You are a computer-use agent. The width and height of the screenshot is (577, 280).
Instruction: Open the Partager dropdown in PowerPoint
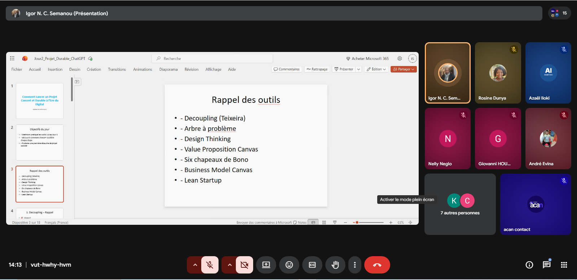(404, 69)
